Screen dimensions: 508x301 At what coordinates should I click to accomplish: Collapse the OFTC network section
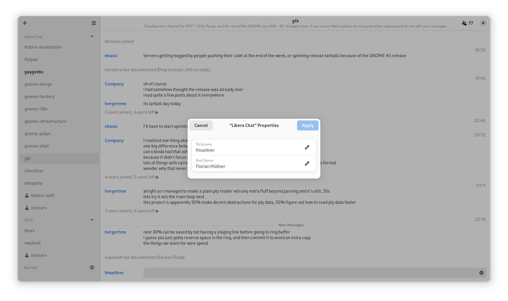(92, 220)
